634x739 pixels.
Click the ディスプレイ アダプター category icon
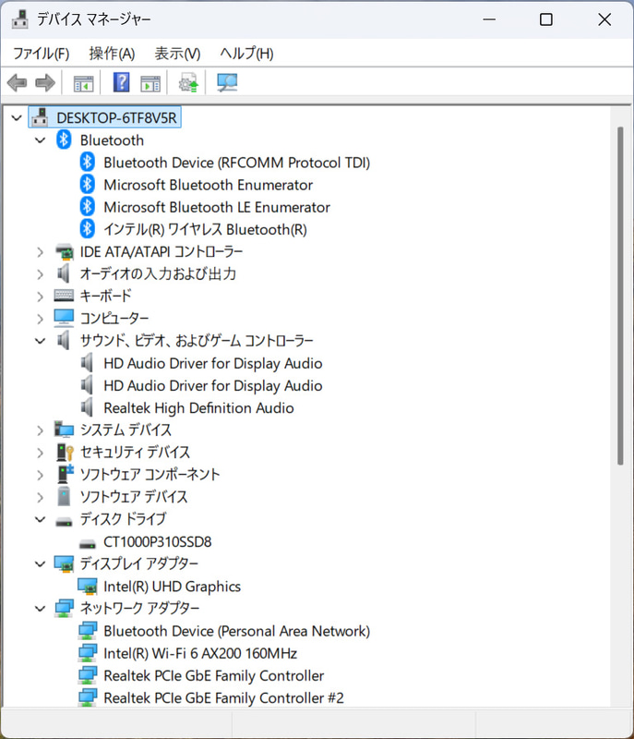coord(64,563)
